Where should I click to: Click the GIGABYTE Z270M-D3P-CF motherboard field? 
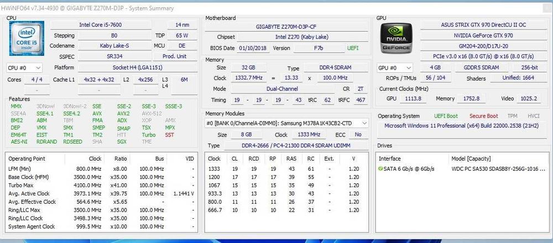(286, 27)
